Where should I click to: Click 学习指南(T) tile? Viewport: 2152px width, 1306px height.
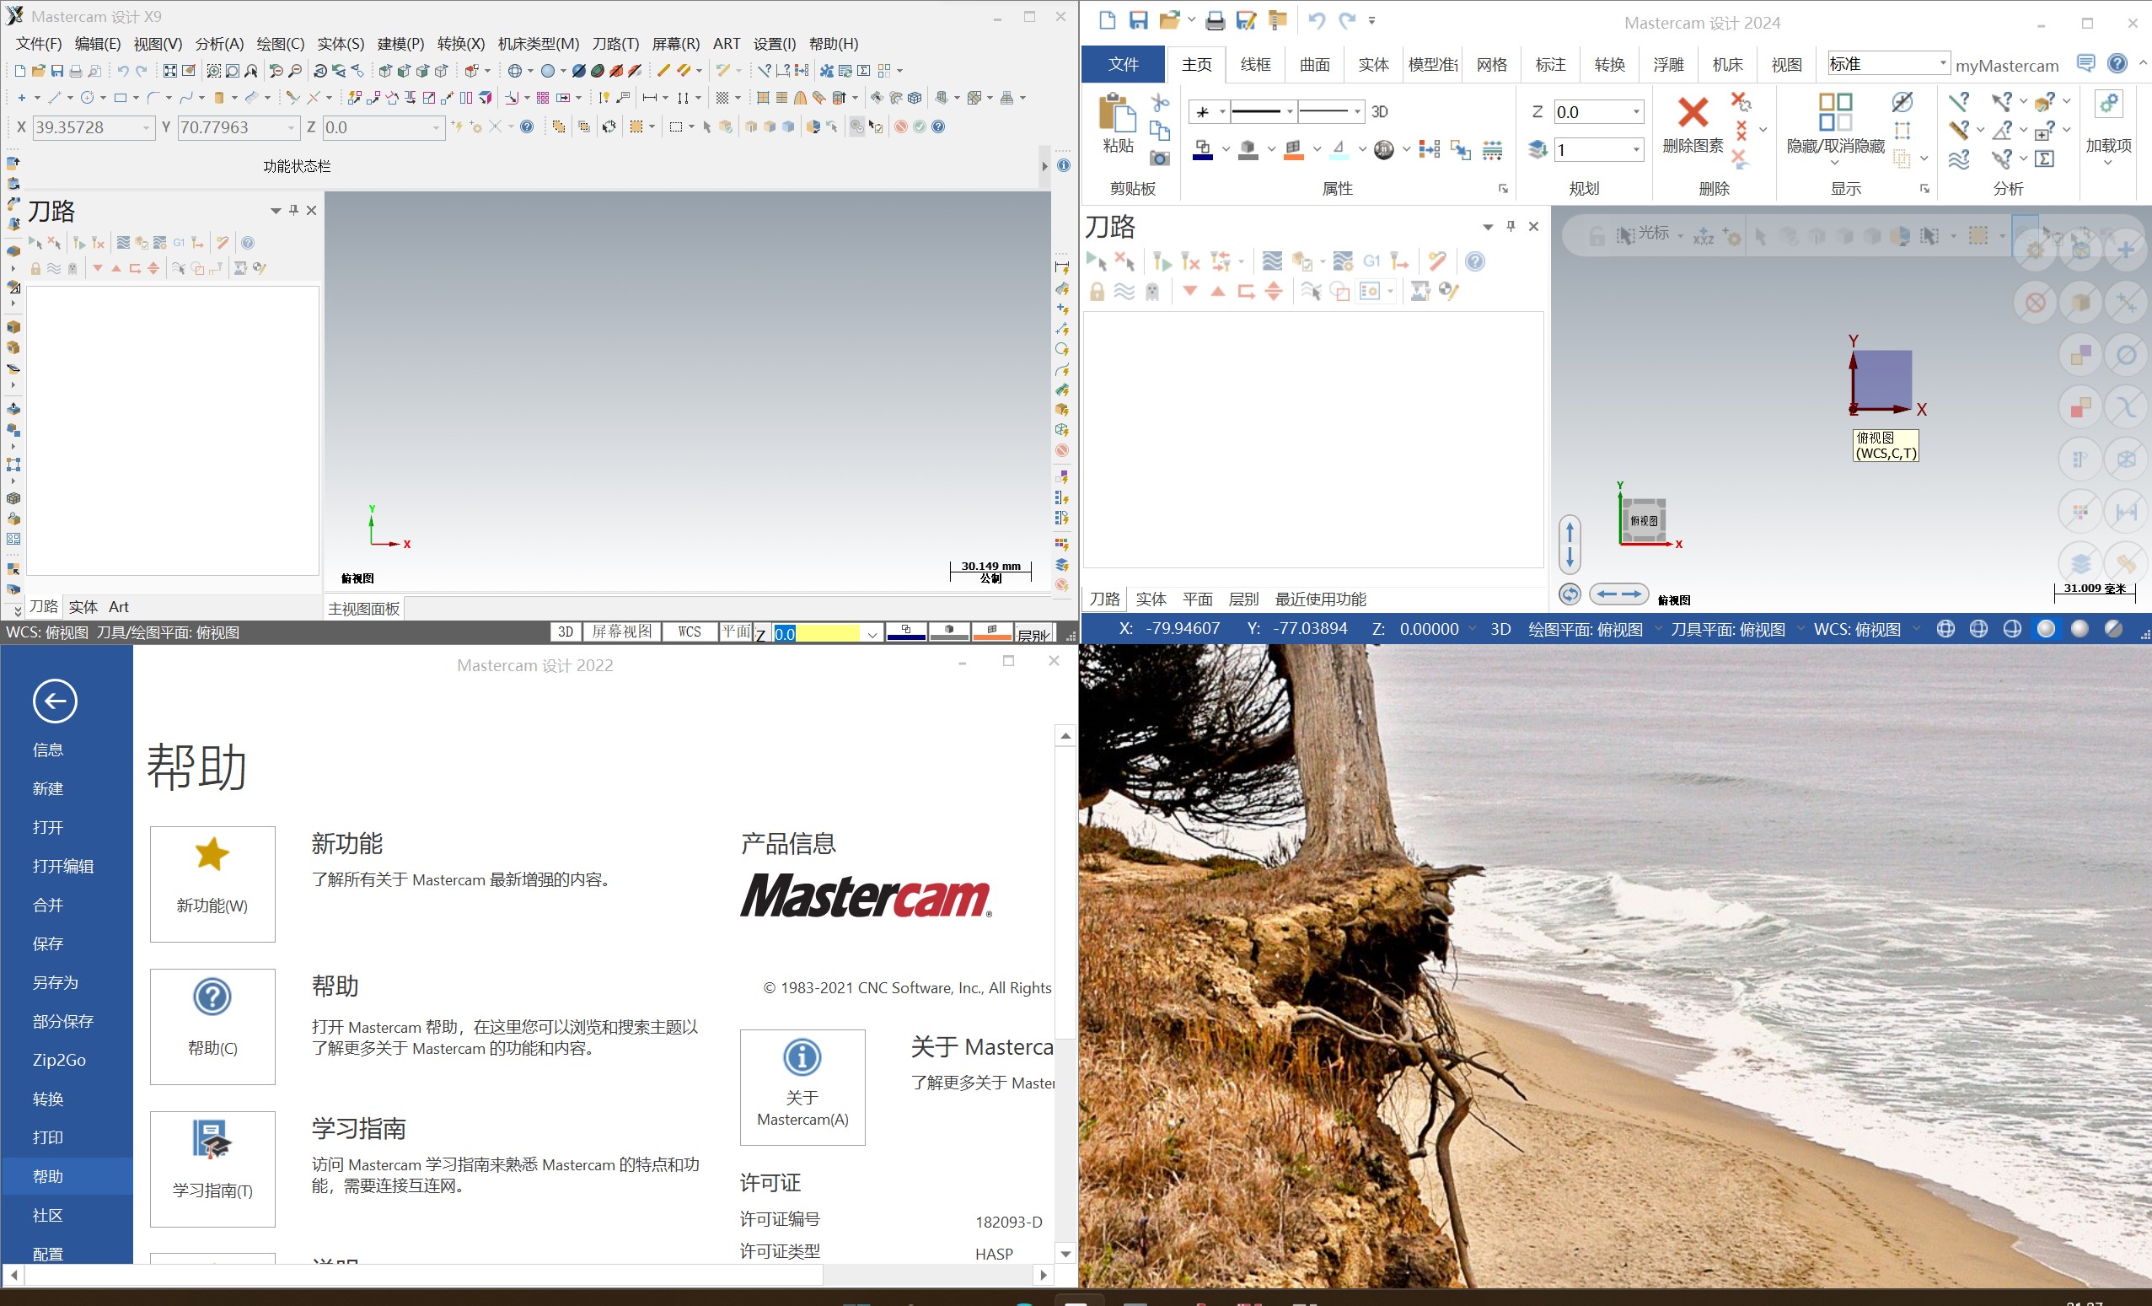tap(212, 1169)
